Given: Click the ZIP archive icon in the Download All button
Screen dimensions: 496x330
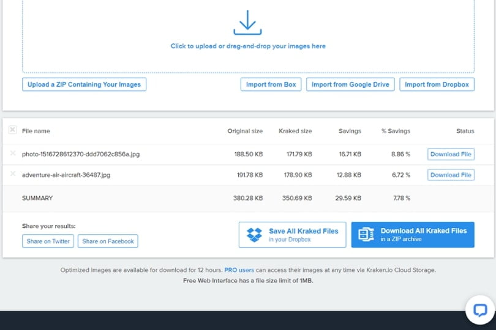Looking at the screenshot, I should [x=366, y=234].
